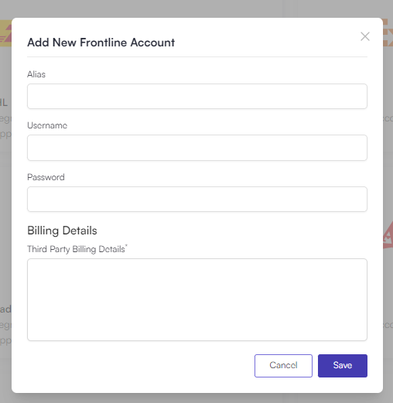Click the partially hidden 'ad' carrier name
The height and width of the screenshot is (403, 393).
click(5, 309)
